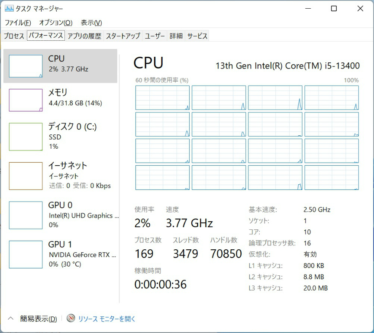
Task: Select the GPU 0 Intel UHD graph thumbnail
Action: pyautogui.click(x=26, y=215)
